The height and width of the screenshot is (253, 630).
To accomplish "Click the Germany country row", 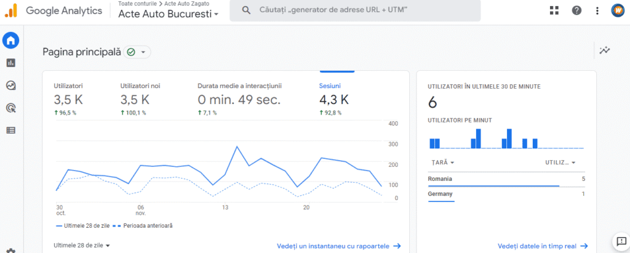I will click(x=506, y=195).
